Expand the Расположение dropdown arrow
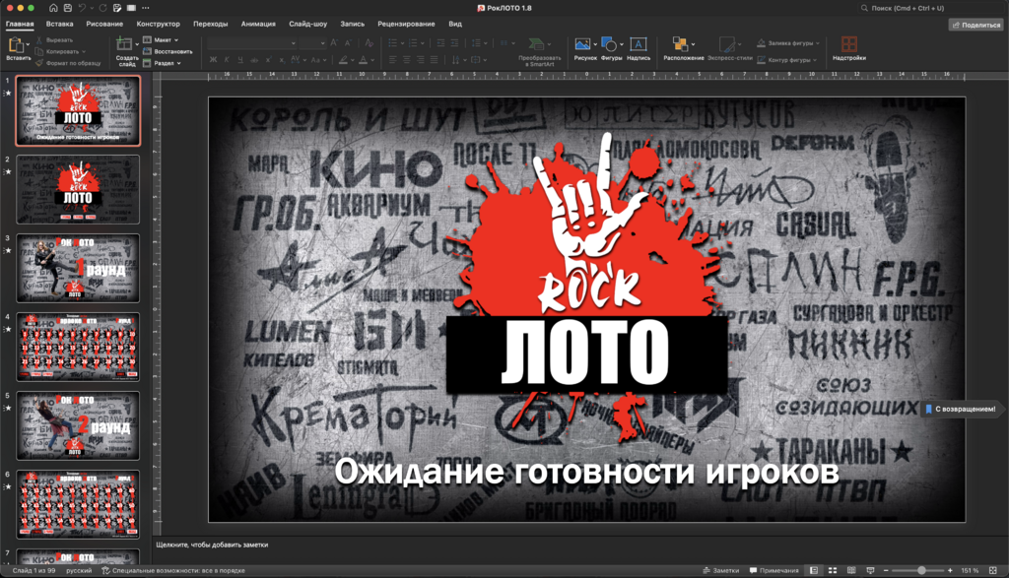Image resolution: width=1009 pixels, height=578 pixels. [x=693, y=44]
